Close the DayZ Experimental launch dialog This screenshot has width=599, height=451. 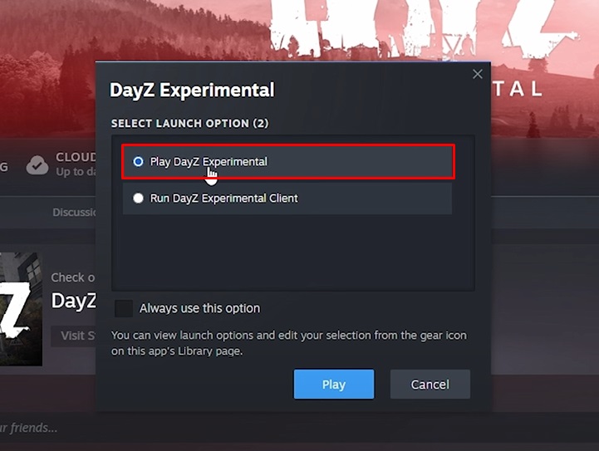click(477, 74)
